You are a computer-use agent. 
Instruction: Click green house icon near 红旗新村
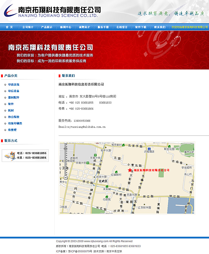(116, 172)
